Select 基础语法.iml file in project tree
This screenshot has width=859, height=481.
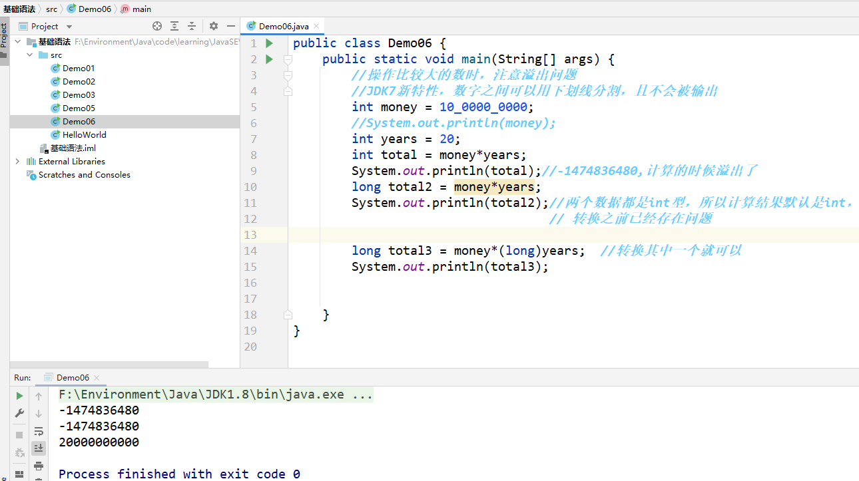click(73, 148)
